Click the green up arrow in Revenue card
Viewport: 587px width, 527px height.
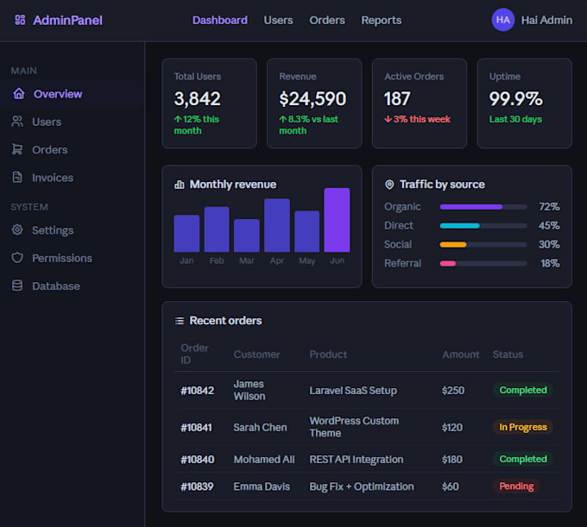[283, 119]
